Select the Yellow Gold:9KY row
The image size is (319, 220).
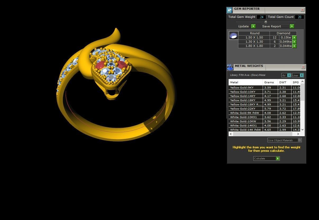coord(265,87)
